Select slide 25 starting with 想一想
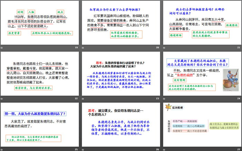242x151 pixels. (x=40, y=124)
